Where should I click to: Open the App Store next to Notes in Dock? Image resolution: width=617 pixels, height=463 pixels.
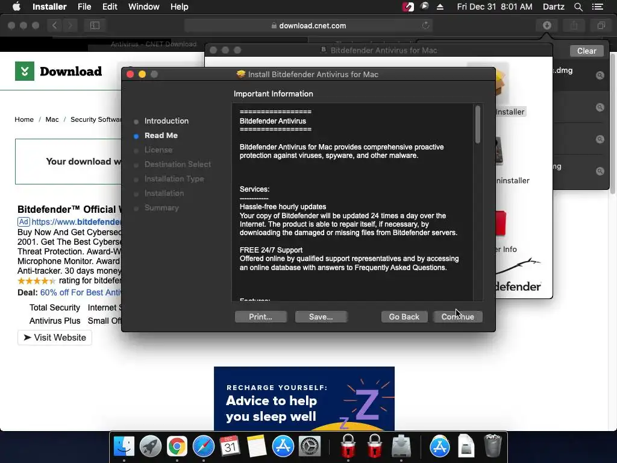click(283, 447)
